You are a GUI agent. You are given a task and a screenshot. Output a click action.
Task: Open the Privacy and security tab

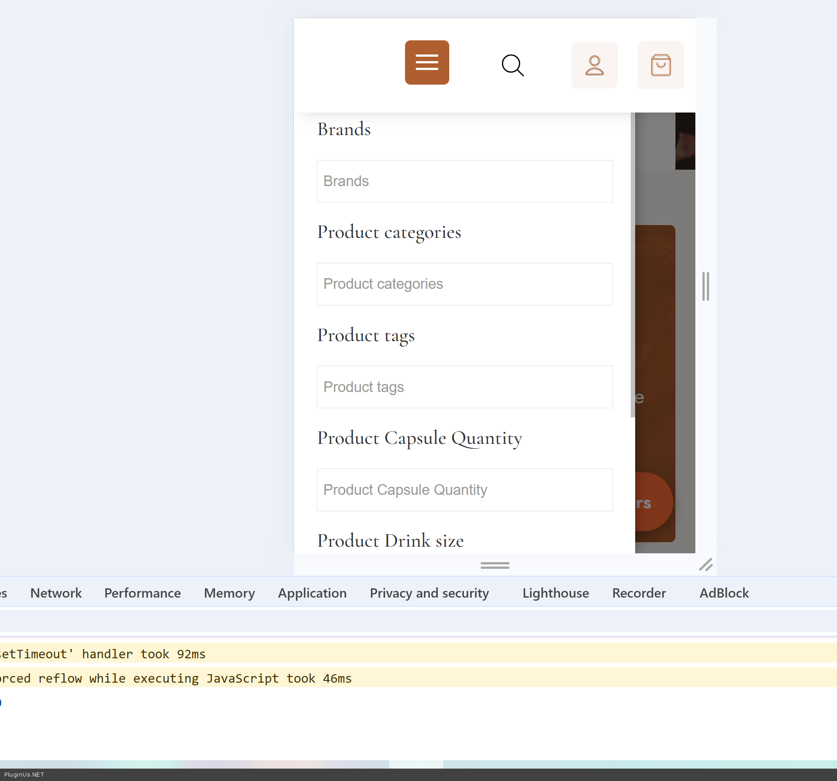(x=429, y=593)
